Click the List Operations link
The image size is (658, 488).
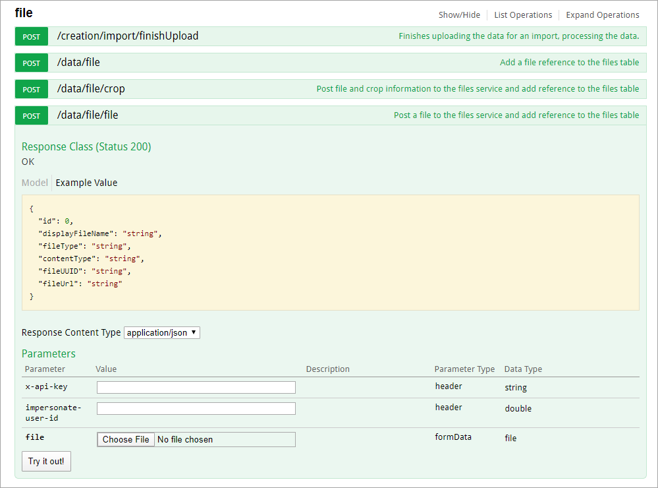(x=523, y=15)
